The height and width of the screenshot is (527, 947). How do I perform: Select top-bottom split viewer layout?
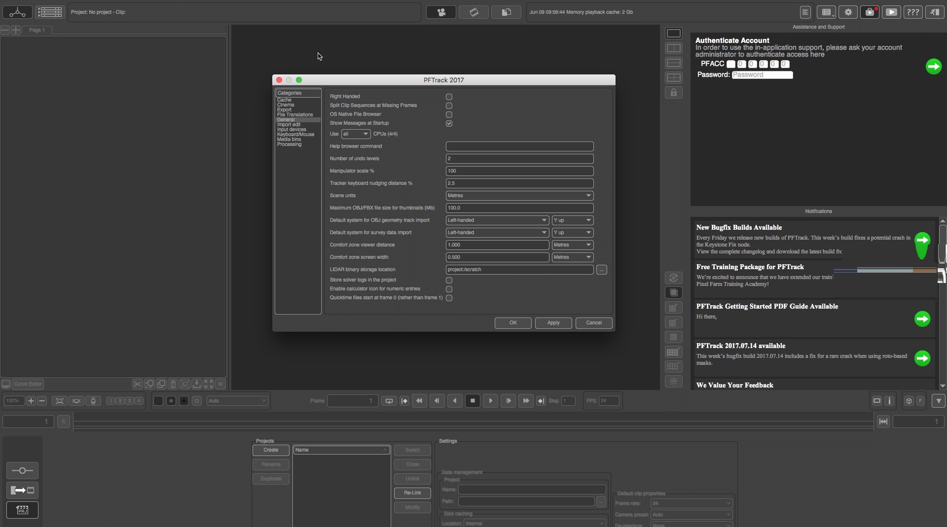(x=673, y=63)
